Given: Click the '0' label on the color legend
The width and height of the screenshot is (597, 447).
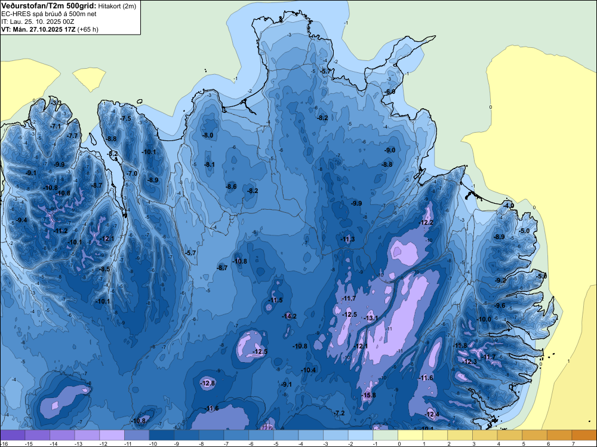Looking at the screenshot, I should tap(399, 444).
